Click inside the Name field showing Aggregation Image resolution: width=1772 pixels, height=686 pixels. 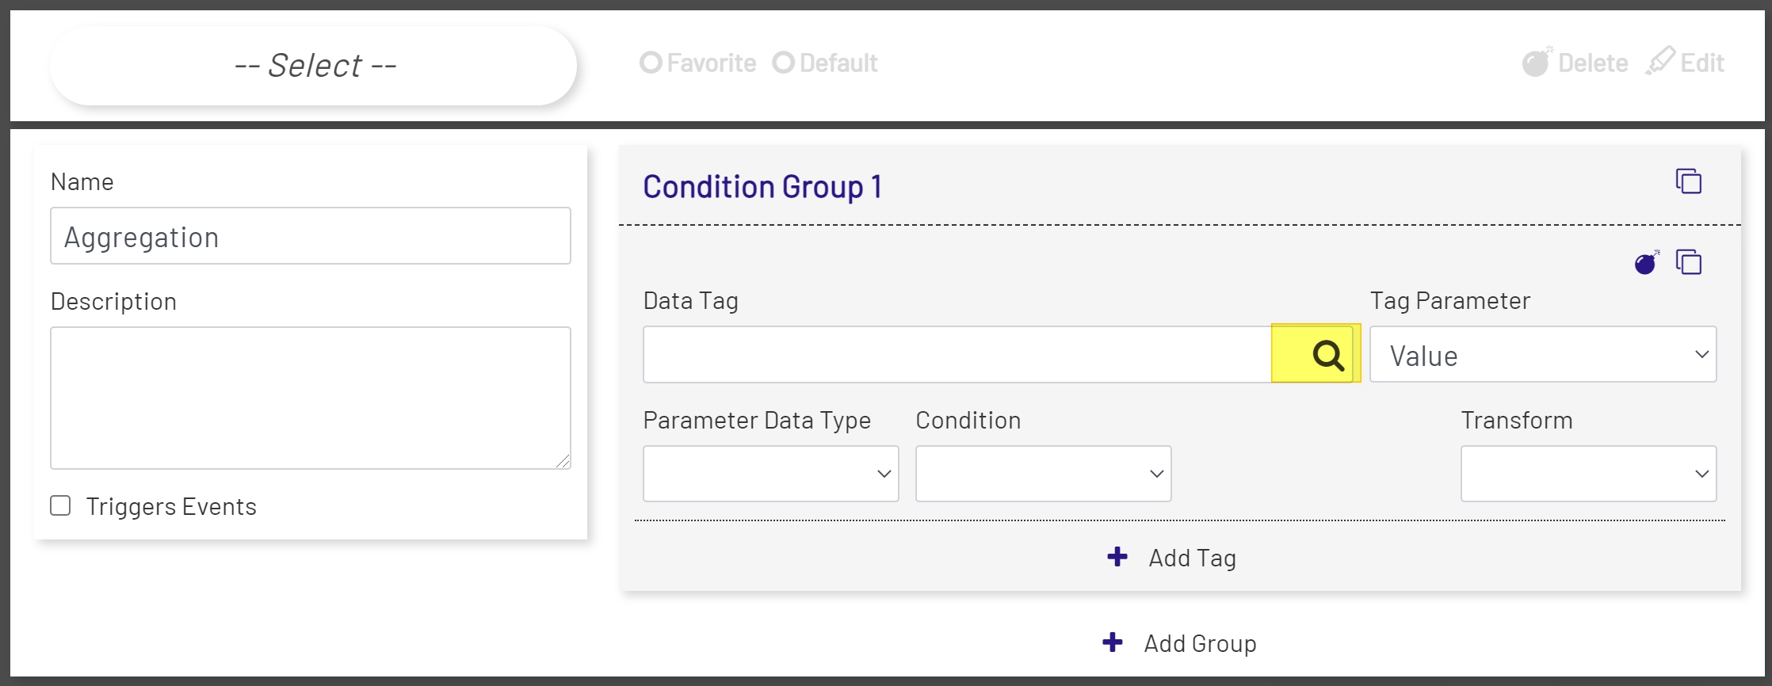310,235
